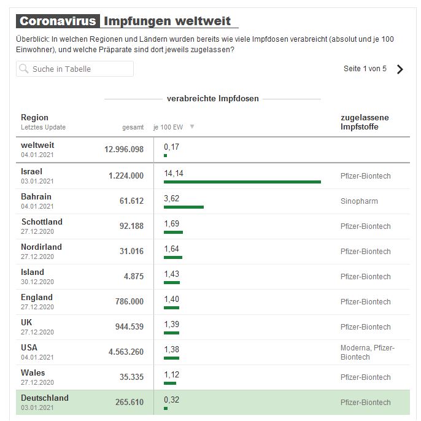The height and width of the screenshot is (421, 421).
Task: Click the 'weltweit' summary row
Action: point(212,149)
